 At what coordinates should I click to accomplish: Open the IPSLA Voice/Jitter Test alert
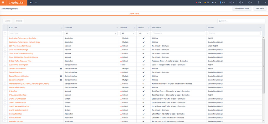tap(18, 95)
